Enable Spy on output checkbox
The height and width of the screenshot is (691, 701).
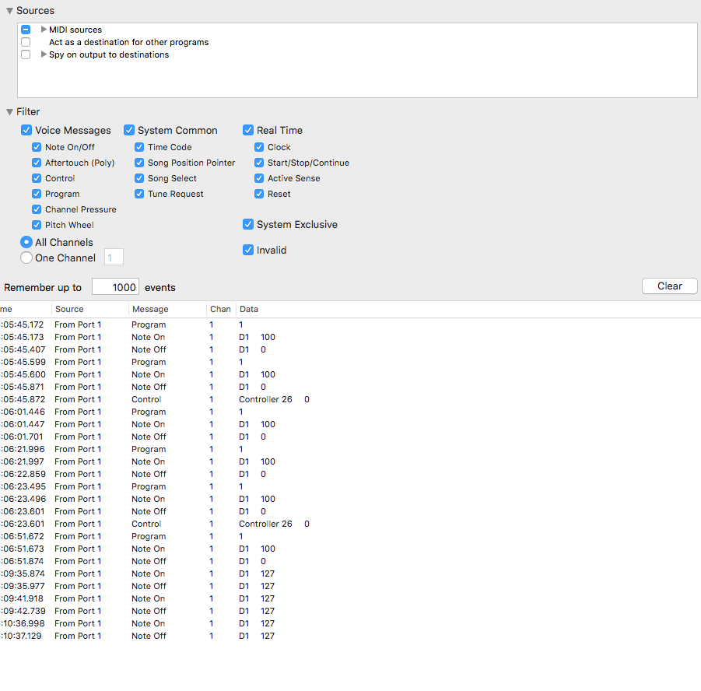tap(26, 54)
